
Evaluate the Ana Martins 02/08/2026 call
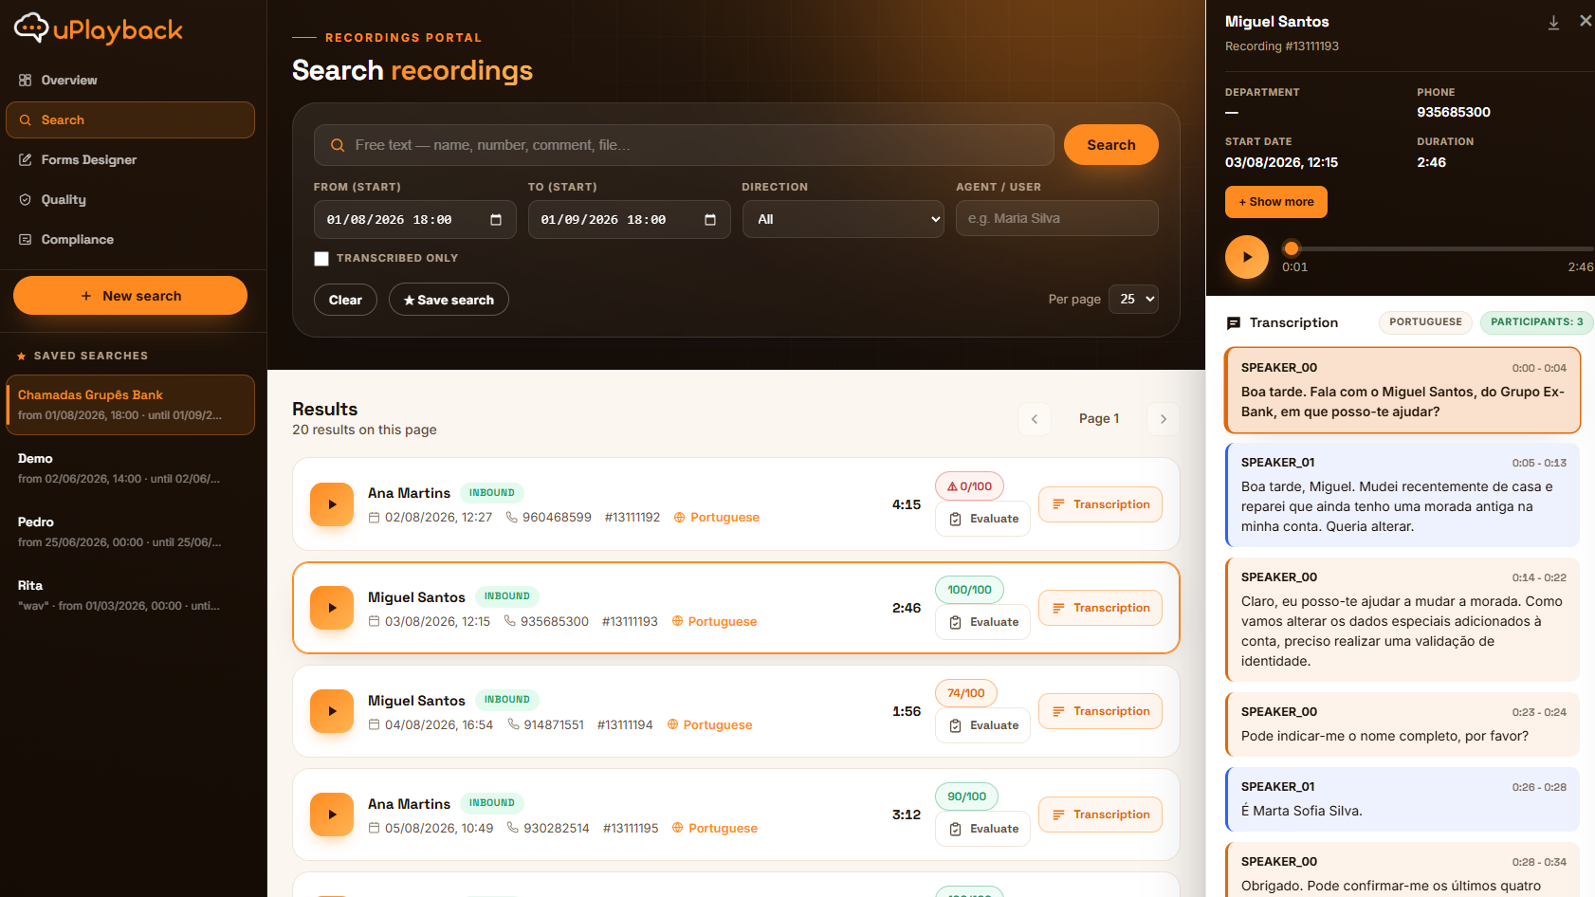point(982,519)
